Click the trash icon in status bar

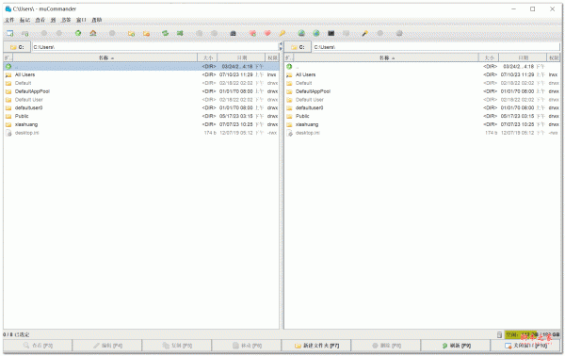point(499,334)
